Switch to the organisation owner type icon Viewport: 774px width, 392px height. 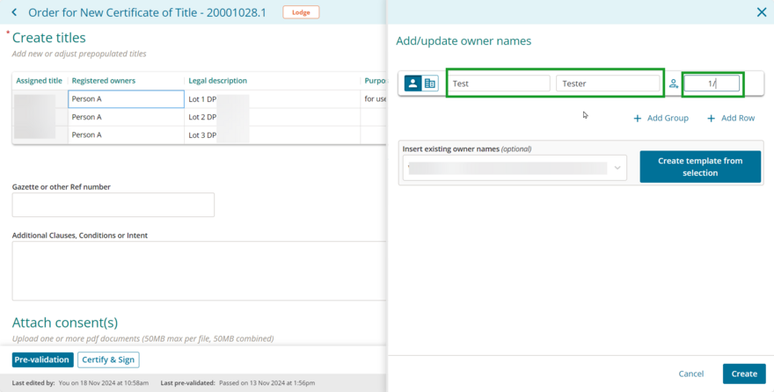(430, 83)
